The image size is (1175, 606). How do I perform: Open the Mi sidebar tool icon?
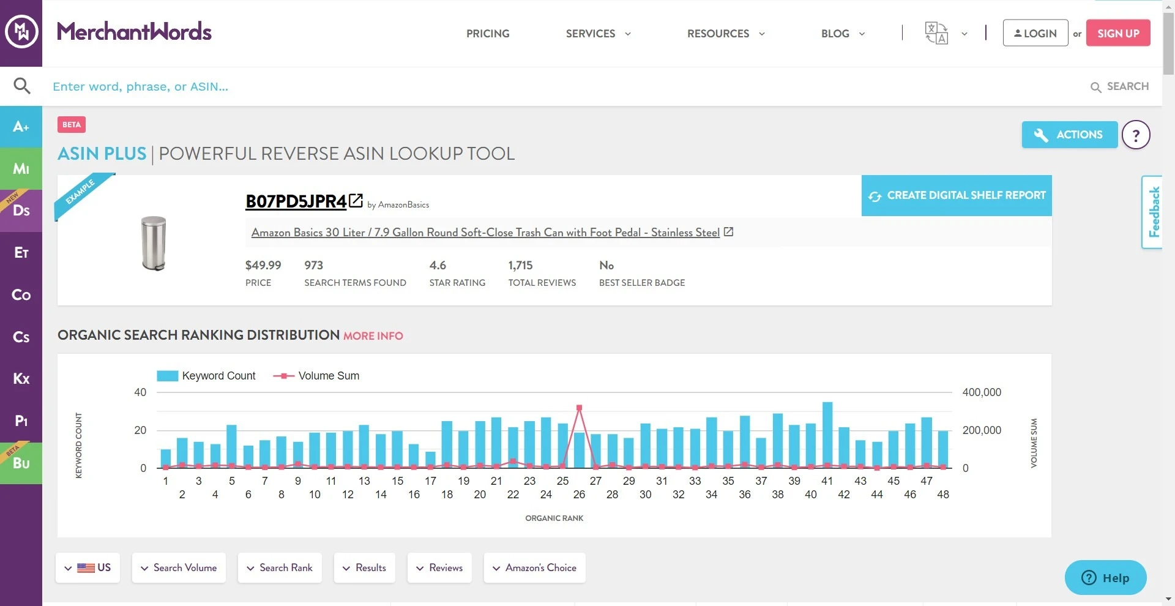(21, 168)
